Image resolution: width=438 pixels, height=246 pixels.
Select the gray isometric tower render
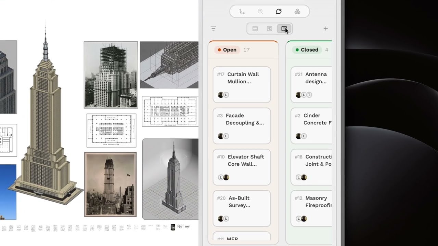[170, 179]
